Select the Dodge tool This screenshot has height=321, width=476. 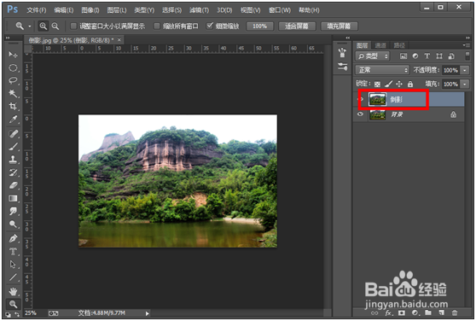point(13,225)
